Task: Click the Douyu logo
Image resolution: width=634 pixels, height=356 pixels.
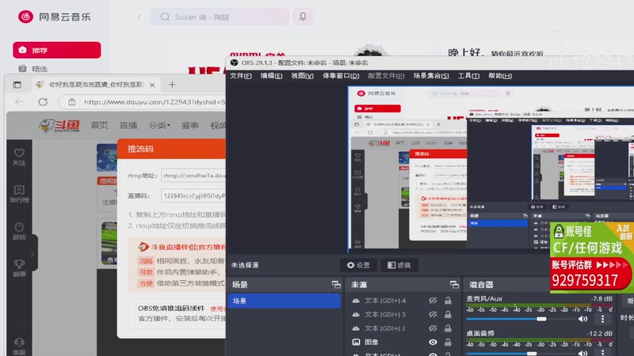Action: pyautogui.click(x=59, y=126)
